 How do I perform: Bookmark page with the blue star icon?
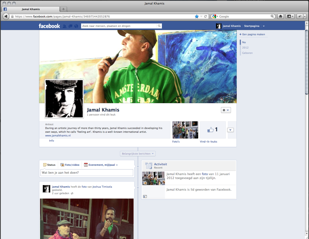[x=197, y=16]
